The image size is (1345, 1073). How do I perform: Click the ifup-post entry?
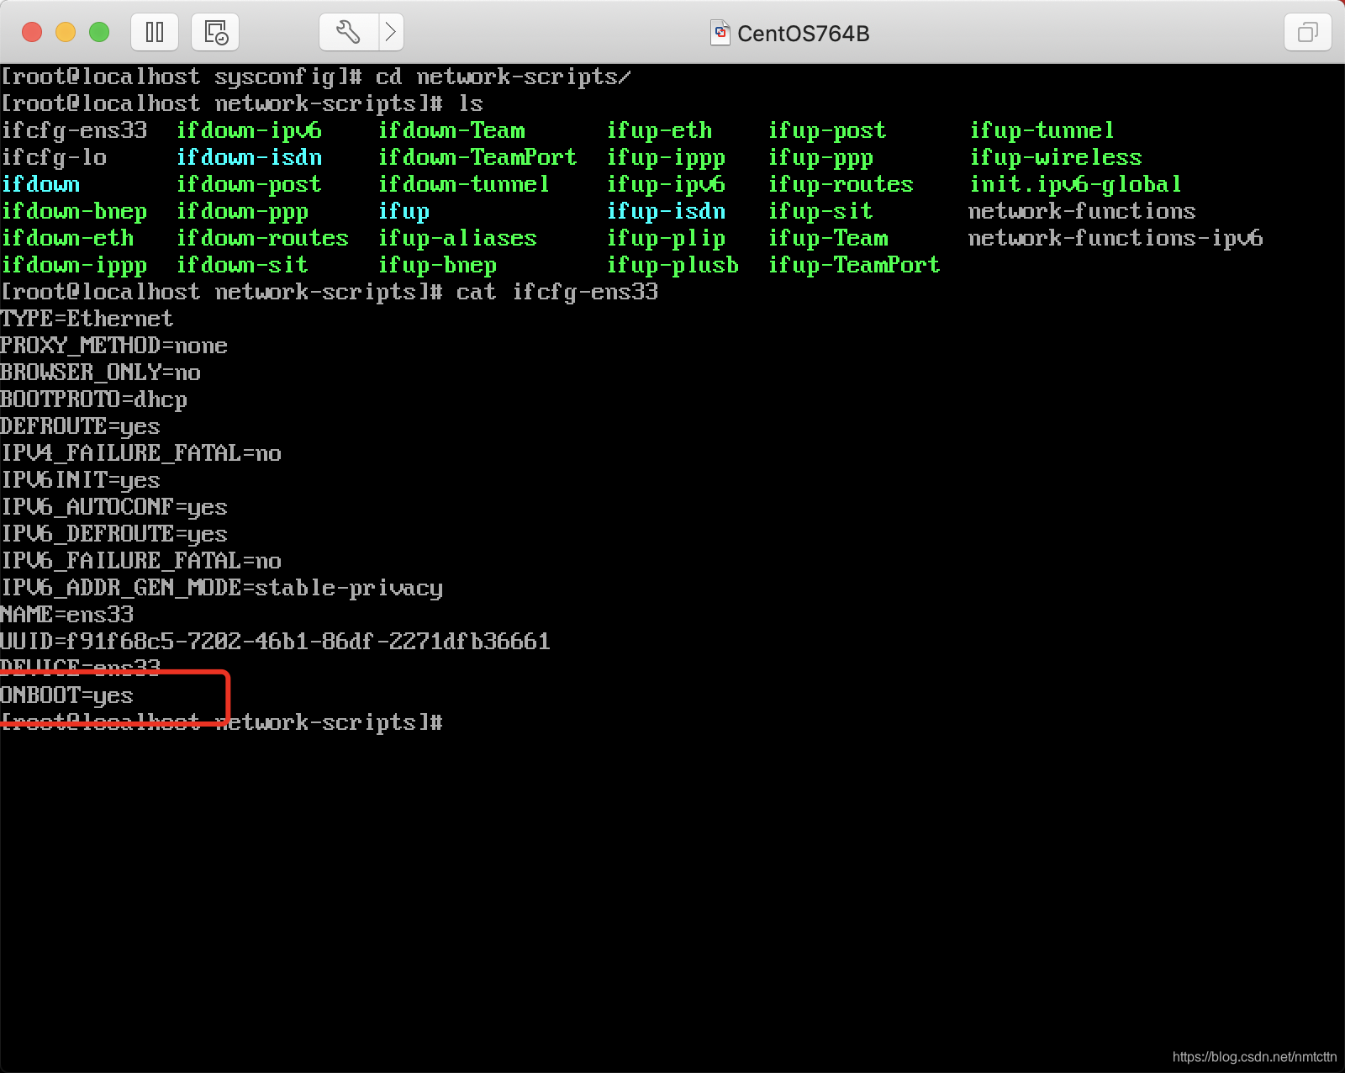[x=827, y=130]
